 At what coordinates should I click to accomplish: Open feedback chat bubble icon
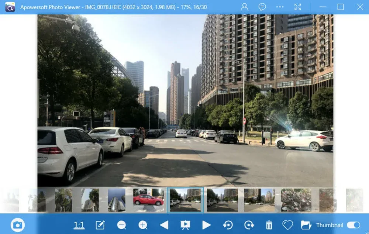[x=262, y=7]
